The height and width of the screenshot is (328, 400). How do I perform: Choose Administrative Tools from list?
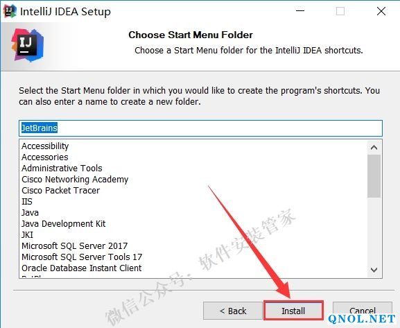[x=62, y=169]
